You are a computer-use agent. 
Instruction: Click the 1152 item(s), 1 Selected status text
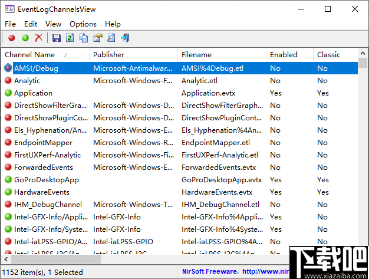pyautogui.click(x=42, y=273)
